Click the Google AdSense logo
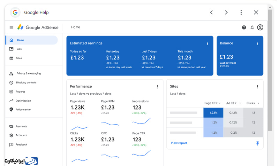 click(38, 27)
